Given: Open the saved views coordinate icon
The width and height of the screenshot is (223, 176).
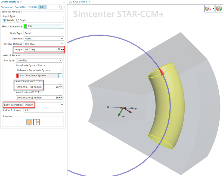Looking at the screenshot, I should (208, 9).
